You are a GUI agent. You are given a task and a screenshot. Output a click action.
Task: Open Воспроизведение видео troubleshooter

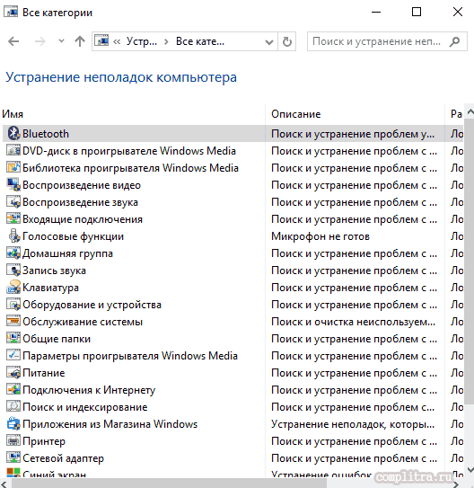82,185
